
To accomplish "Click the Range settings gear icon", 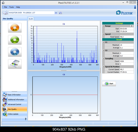I will 132,26.
